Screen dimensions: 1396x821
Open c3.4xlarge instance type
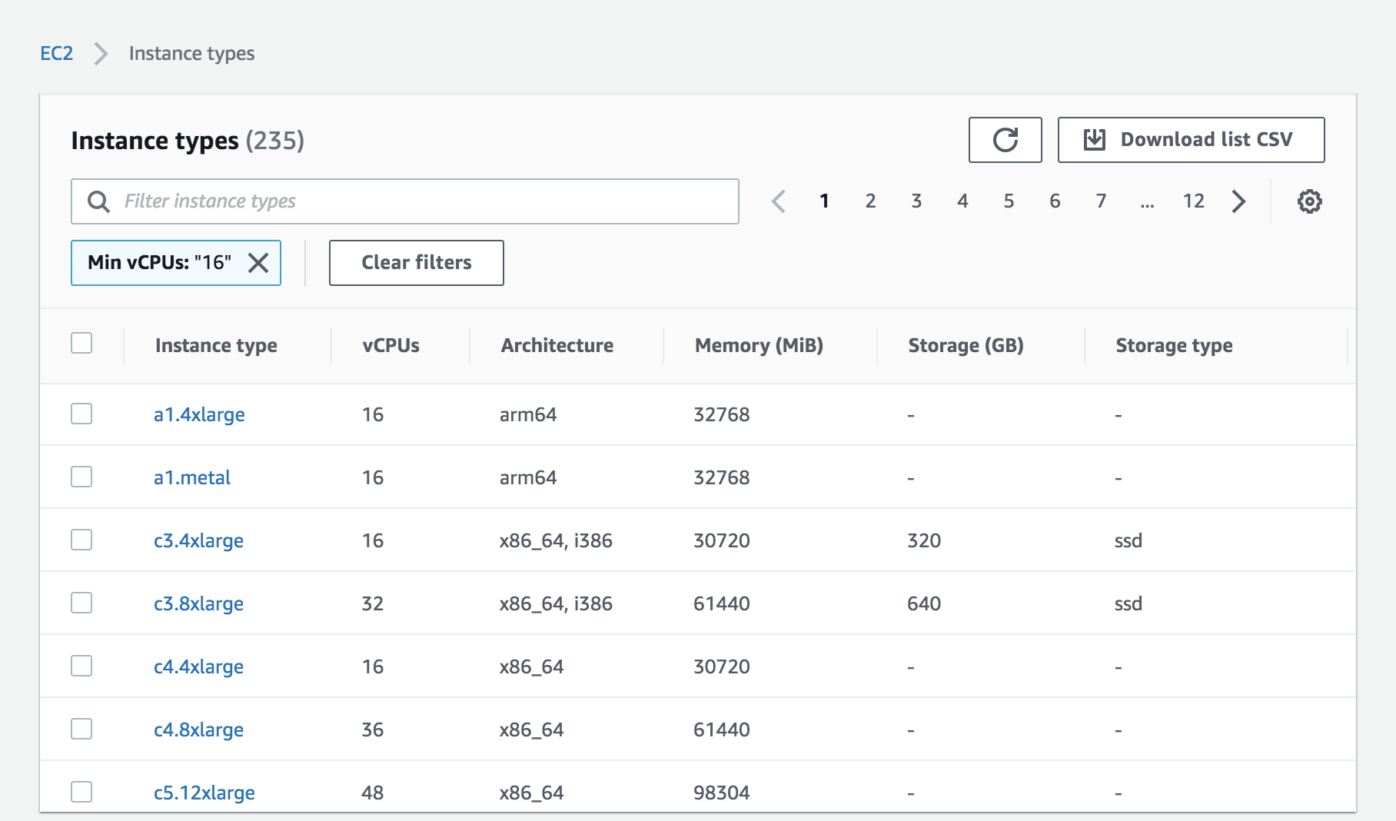tap(198, 540)
